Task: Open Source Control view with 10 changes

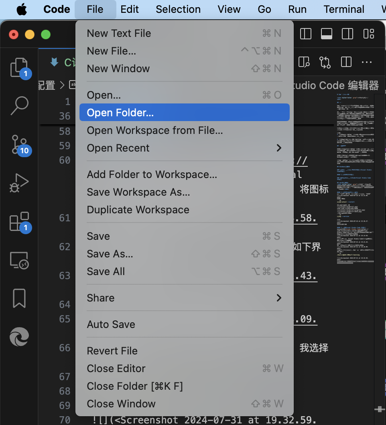Action: [19, 144]
